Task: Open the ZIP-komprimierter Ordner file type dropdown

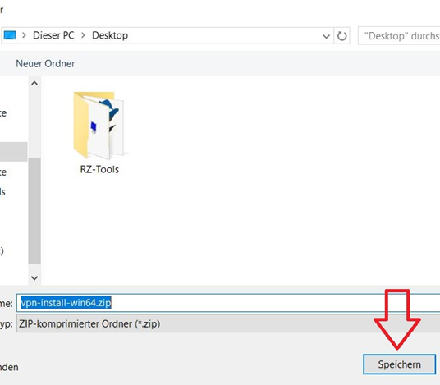Action: (228, 323)
